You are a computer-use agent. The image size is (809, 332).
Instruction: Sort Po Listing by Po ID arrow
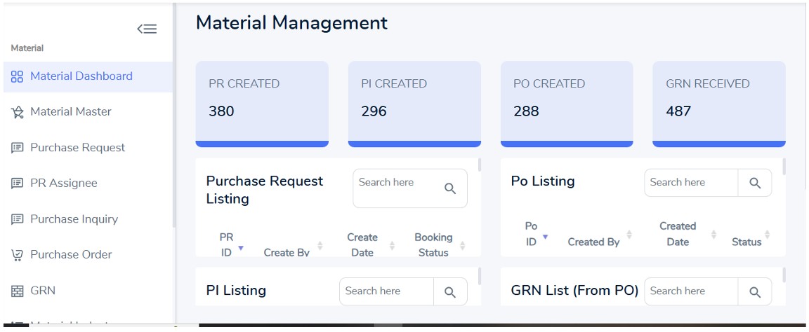coord(545,237)
